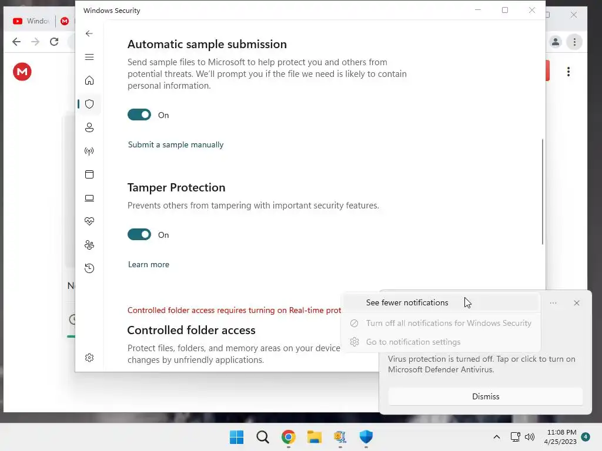Click the virus protection turned off message
This screenshot has height=451, width=602.
click(481, 364)
